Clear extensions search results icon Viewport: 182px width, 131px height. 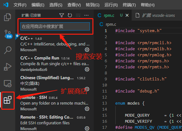[78, 15]
